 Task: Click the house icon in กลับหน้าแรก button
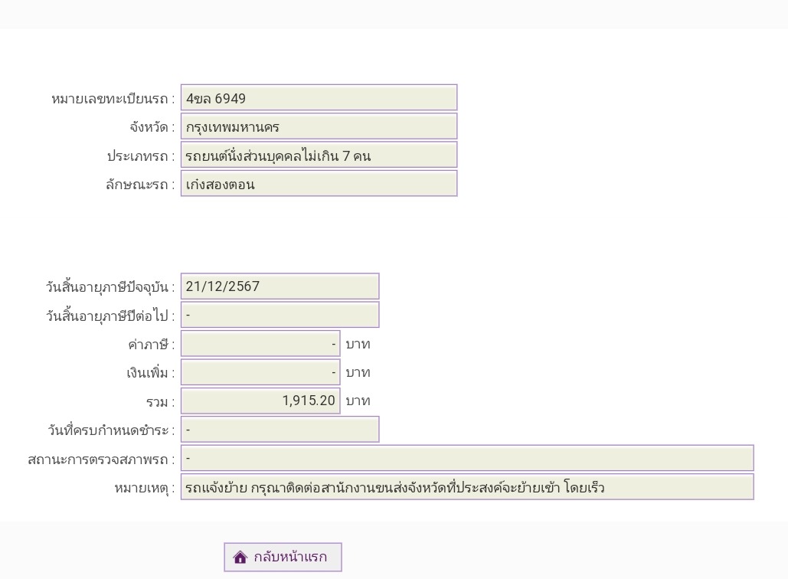[x=240, y=557]
